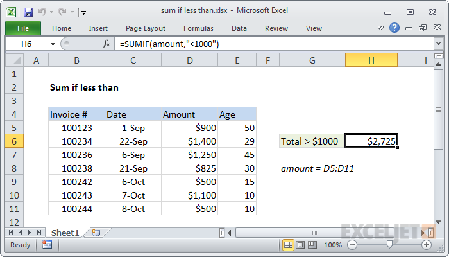The height and width of the screenshot is (257, 449).
Task: Switch to Page Break Preview view
Action: (312, 245)
